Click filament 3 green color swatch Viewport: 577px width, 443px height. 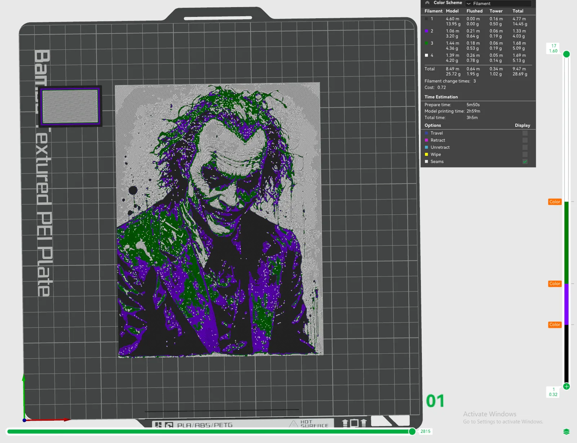[x=426, y=43]
